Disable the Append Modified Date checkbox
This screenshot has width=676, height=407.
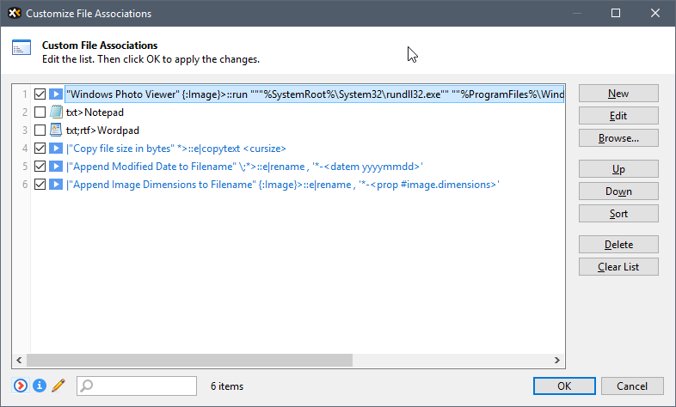point(40,167)
